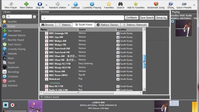Click the Stop All toolbar button
199x112 pixels.
tap(40, 5)
